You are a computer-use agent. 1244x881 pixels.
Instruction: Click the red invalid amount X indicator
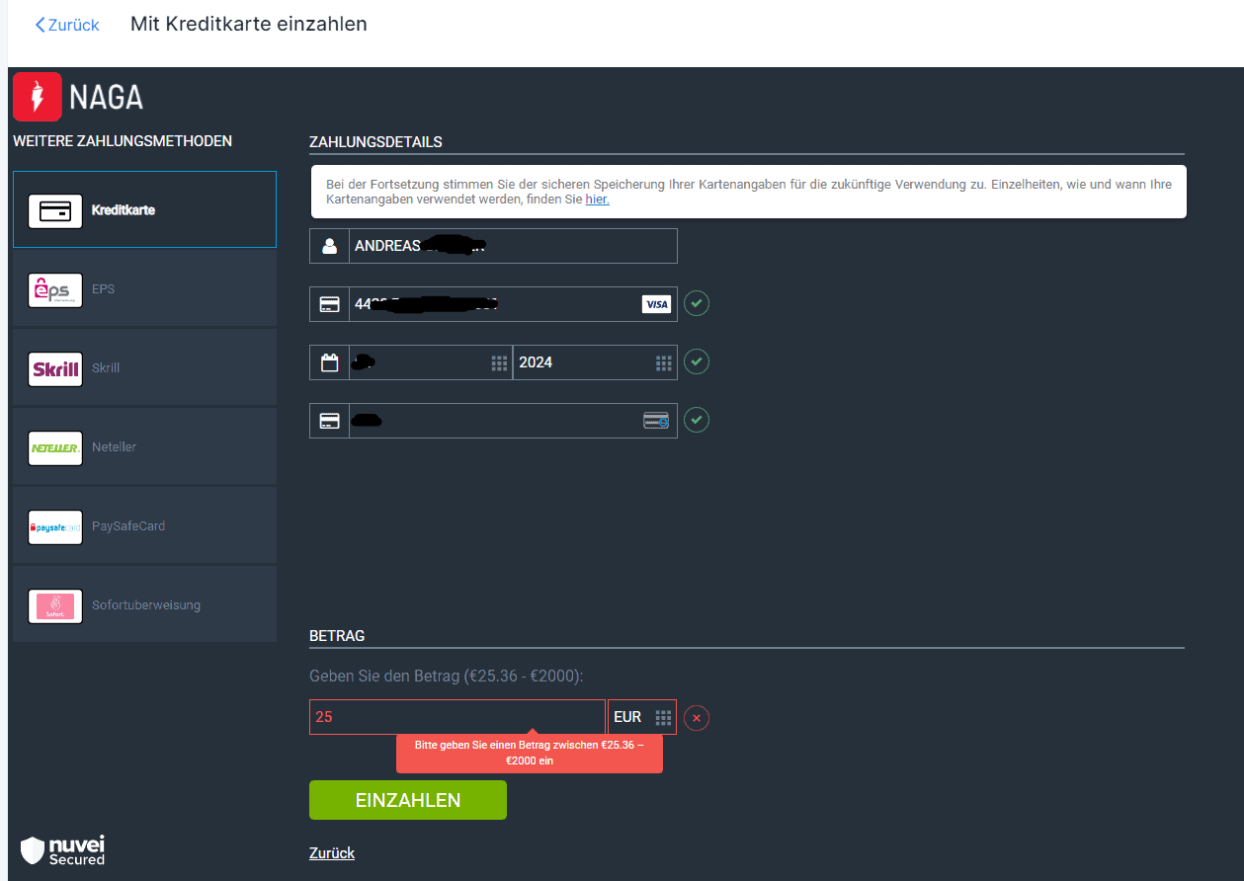[x=697, y=718]
